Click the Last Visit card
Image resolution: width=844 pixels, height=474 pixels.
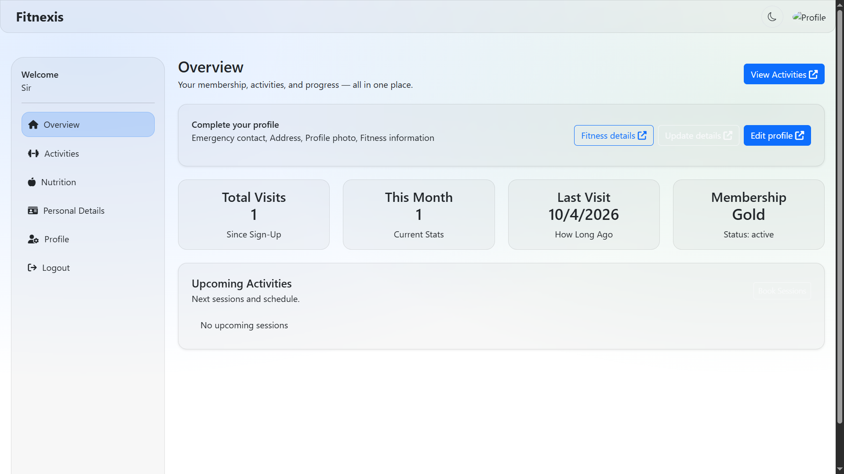(x=584, y=215)
